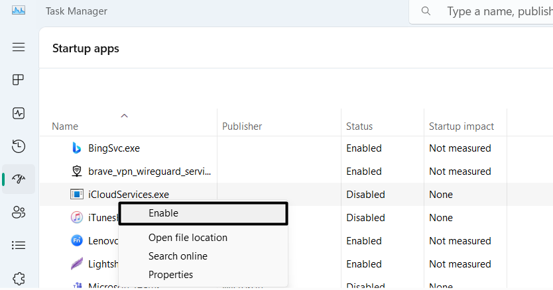Choose Search online in context menu
553x290 pixels.
[x=178, y=256]
